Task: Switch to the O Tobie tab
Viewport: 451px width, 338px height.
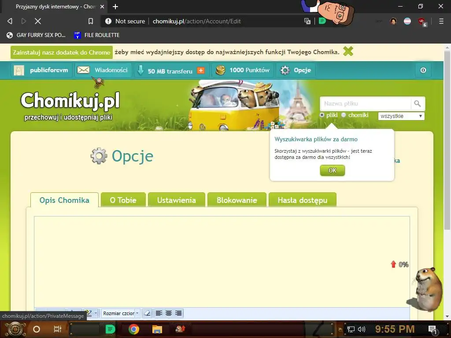Action: click(123, 200)
